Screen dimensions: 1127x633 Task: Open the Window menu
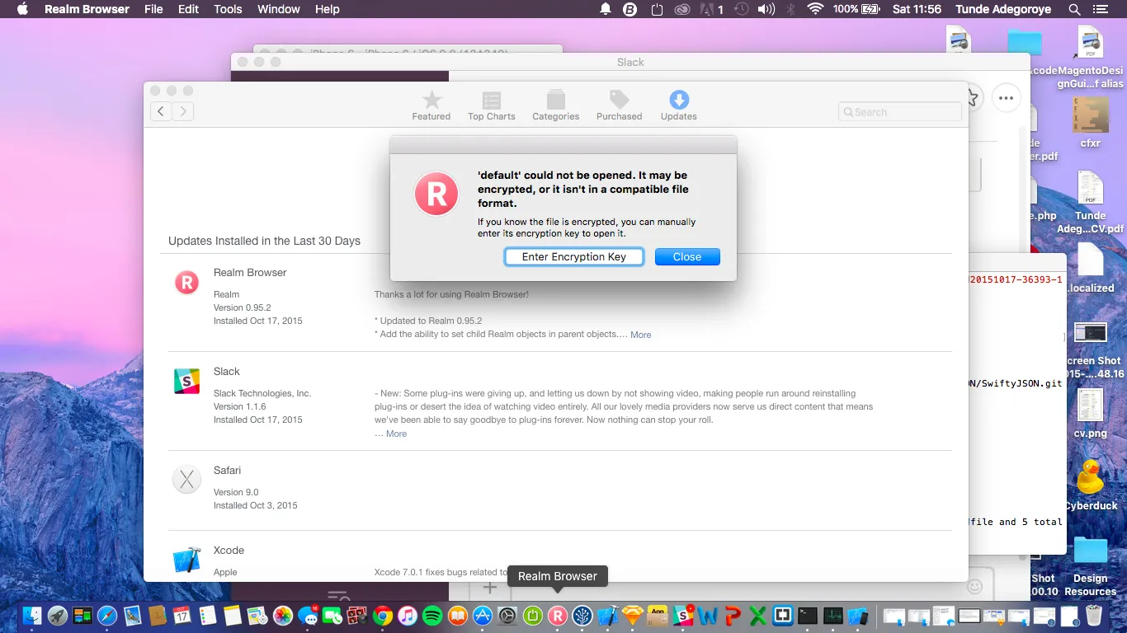[279, 9]
